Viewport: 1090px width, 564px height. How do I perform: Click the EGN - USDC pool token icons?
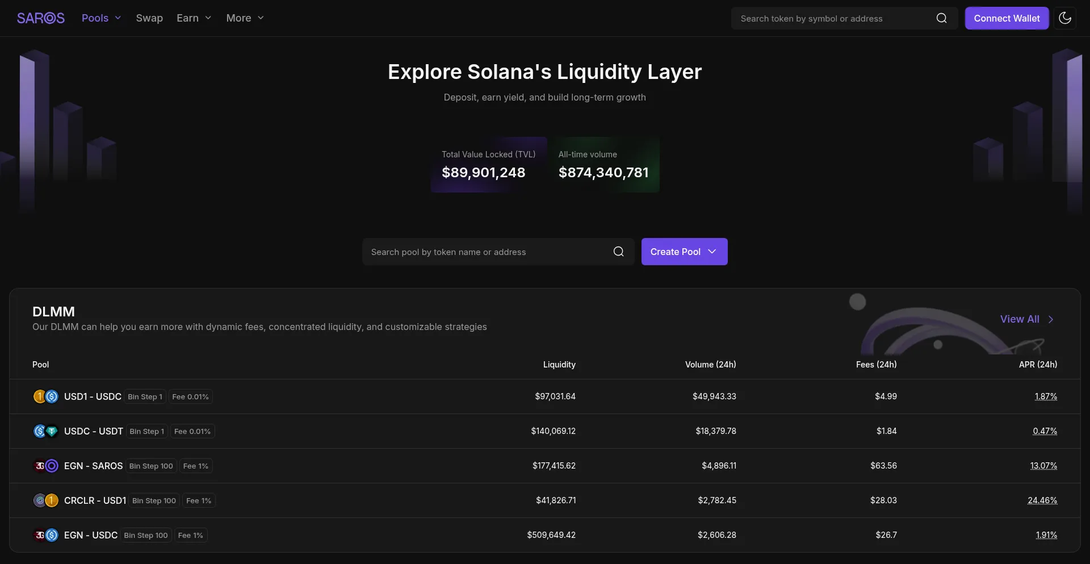(x=45, y=535)
